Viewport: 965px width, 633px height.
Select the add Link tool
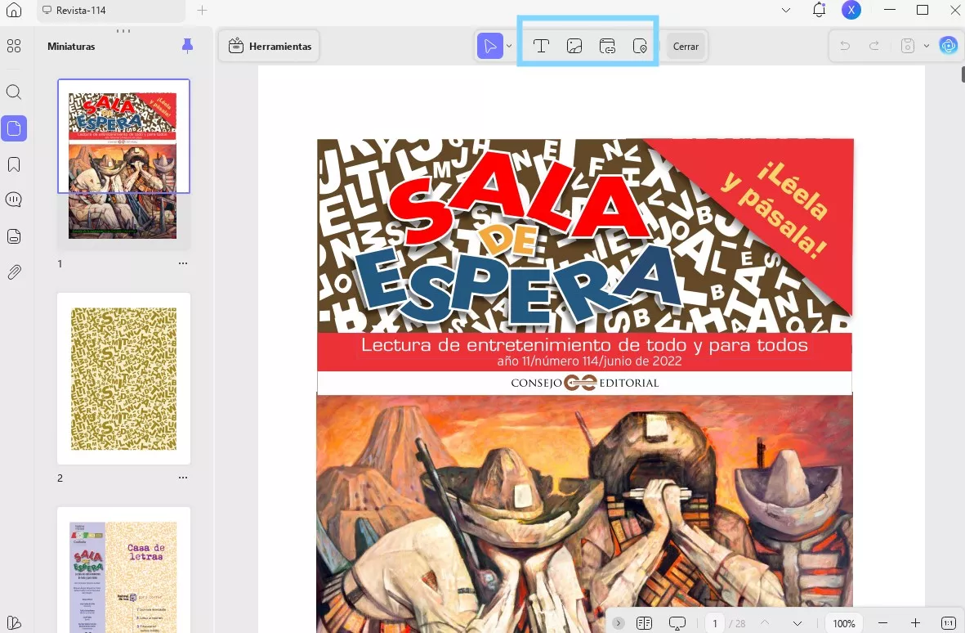click(x=607, y=46)
